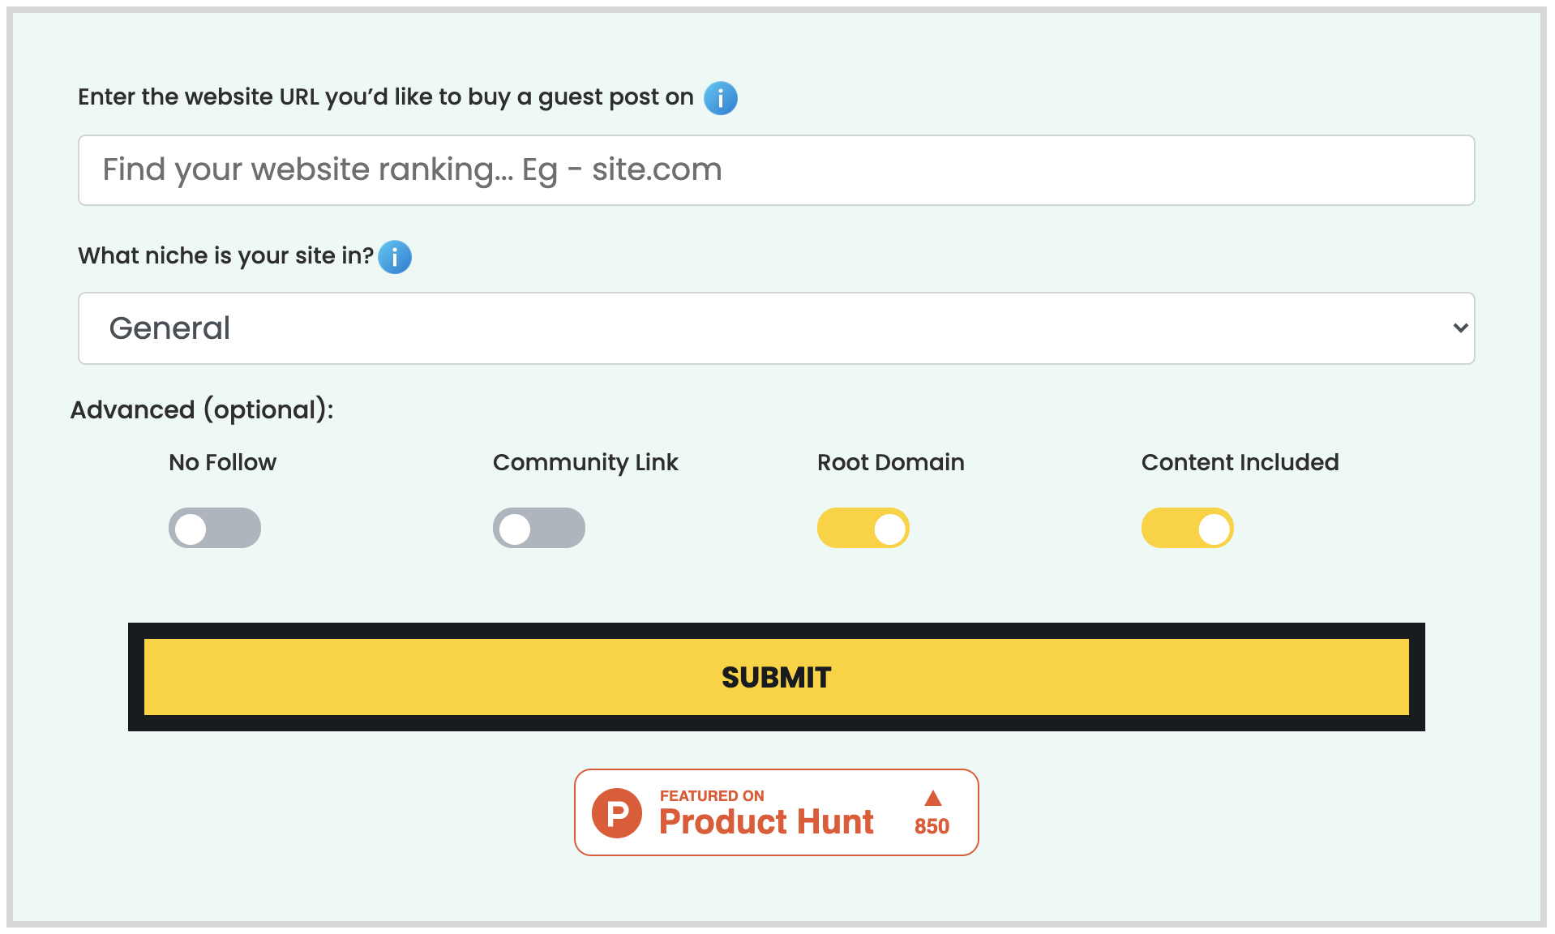1555x934 pixels.
Task: Click the upvote triangle on Product Hunt badge
Action: coord(933,798)
